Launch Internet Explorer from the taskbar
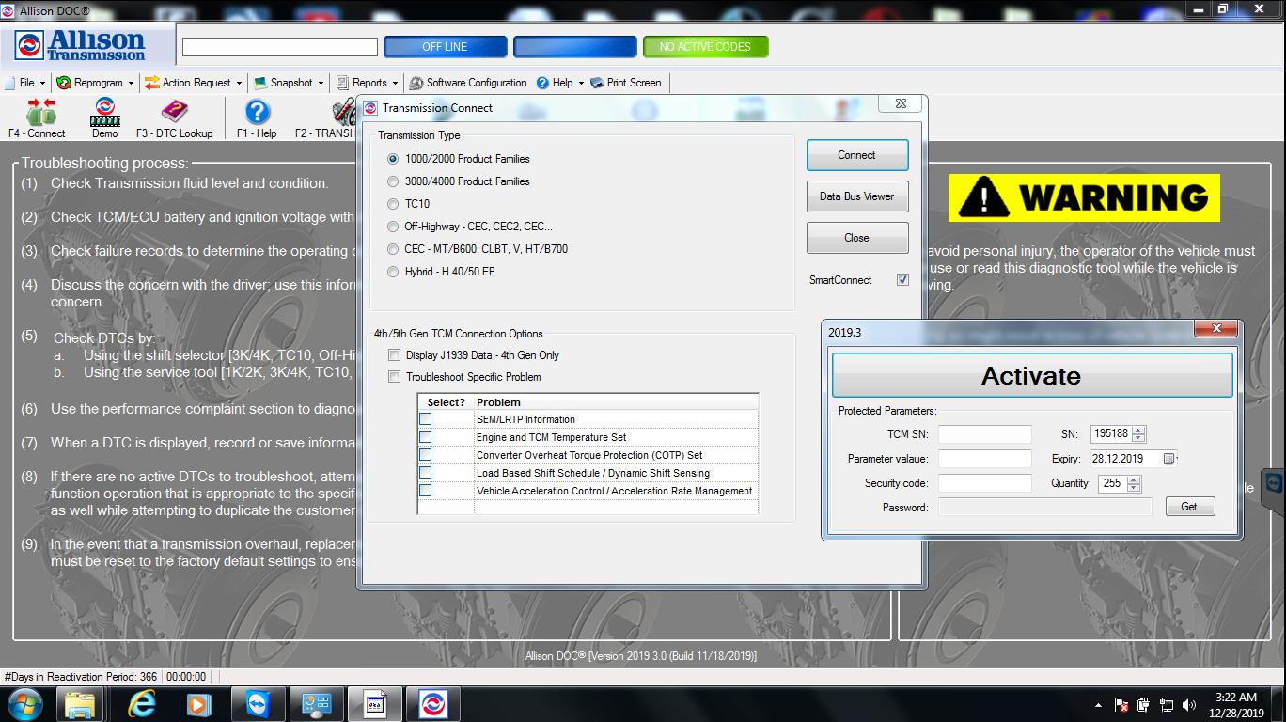The height and width of the screenshot is (722, 1286). tap(142, 703)
